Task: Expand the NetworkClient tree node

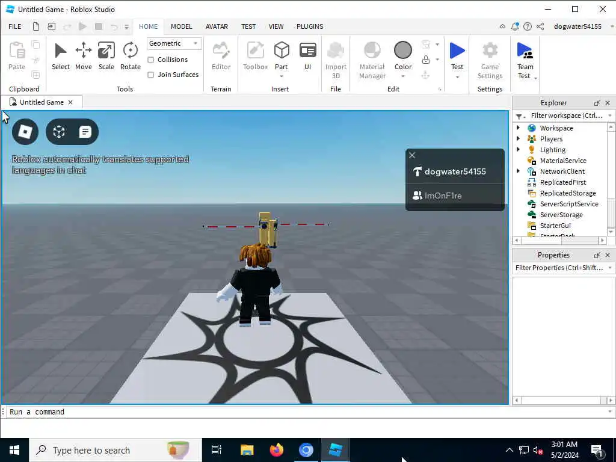Action: pos(518,171)
